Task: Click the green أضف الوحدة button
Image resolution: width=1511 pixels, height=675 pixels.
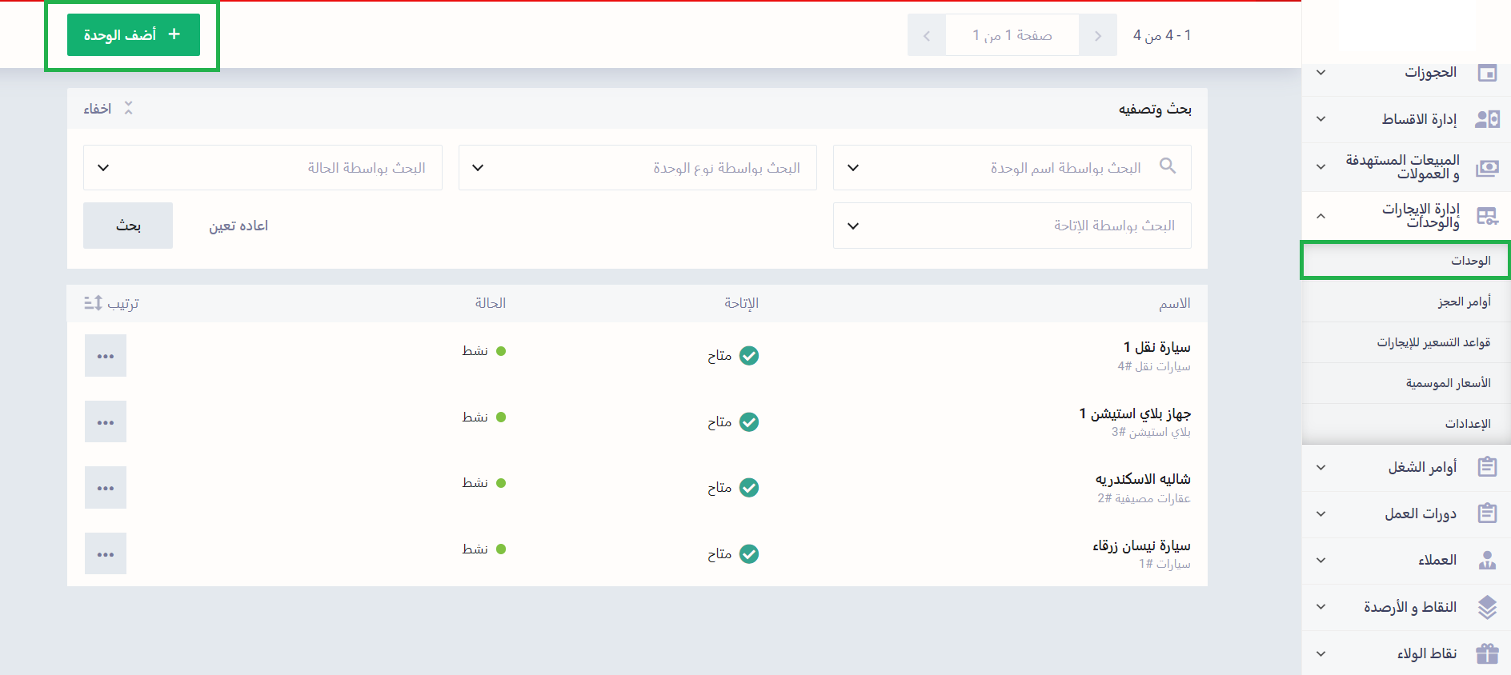Action: 133,35
